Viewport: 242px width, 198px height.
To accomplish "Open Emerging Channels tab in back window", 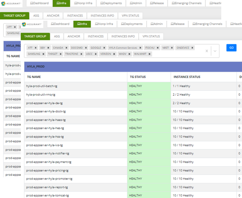I will coord(186,3).
